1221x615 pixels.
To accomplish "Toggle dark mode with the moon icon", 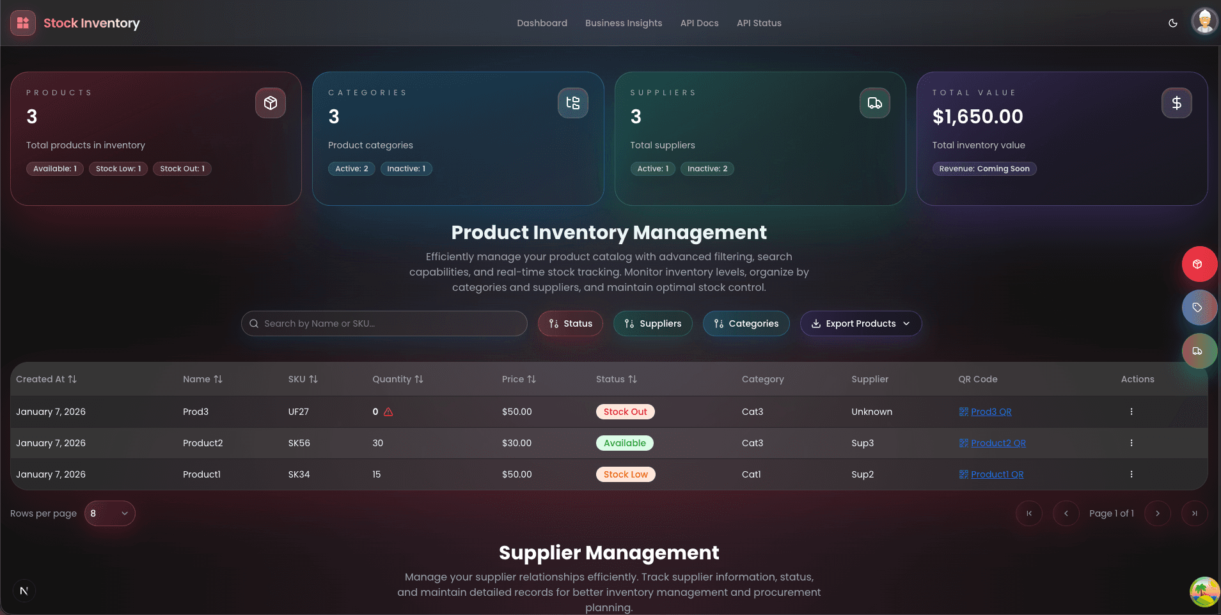I will (x=1172, y=23).
